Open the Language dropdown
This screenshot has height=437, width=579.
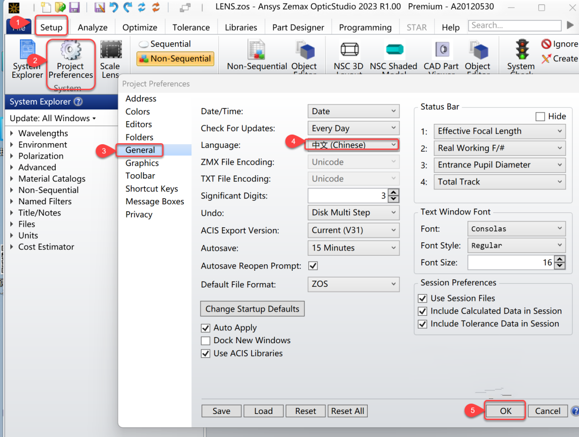click(353, 145)
